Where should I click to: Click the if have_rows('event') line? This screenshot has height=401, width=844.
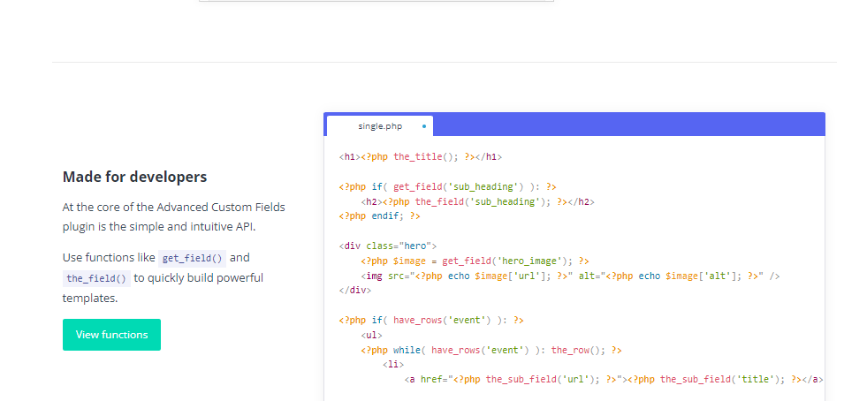click(x=431, y=321)
